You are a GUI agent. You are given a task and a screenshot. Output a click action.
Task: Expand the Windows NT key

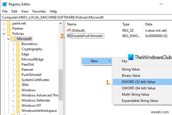(x=13, y=106)
